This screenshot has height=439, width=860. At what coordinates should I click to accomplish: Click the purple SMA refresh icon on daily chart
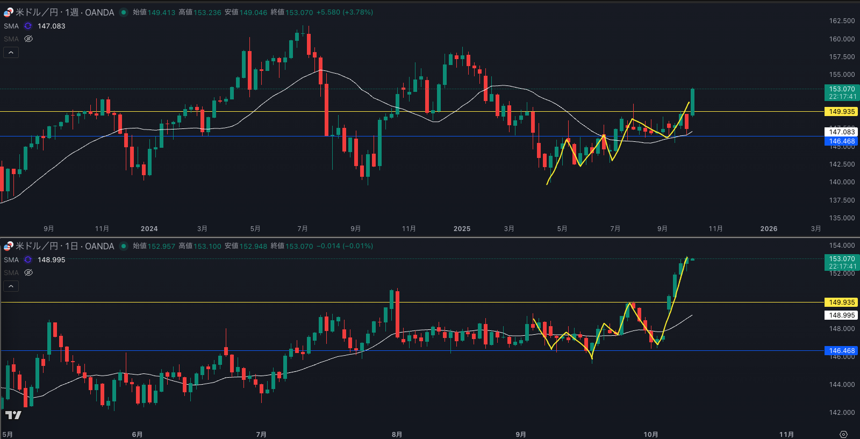point(28,260)
